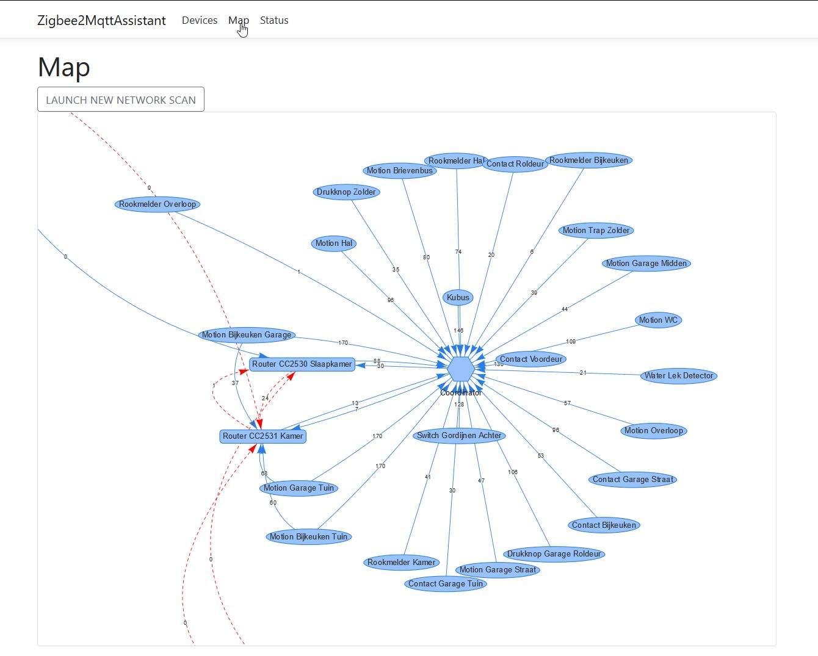The width and height of the screenshot is (818, 656).
Task: Launch a new network scan
Action: click(121, 99)
